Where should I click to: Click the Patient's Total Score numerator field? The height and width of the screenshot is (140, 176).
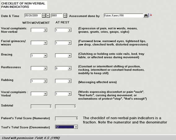tap(67, 119)
